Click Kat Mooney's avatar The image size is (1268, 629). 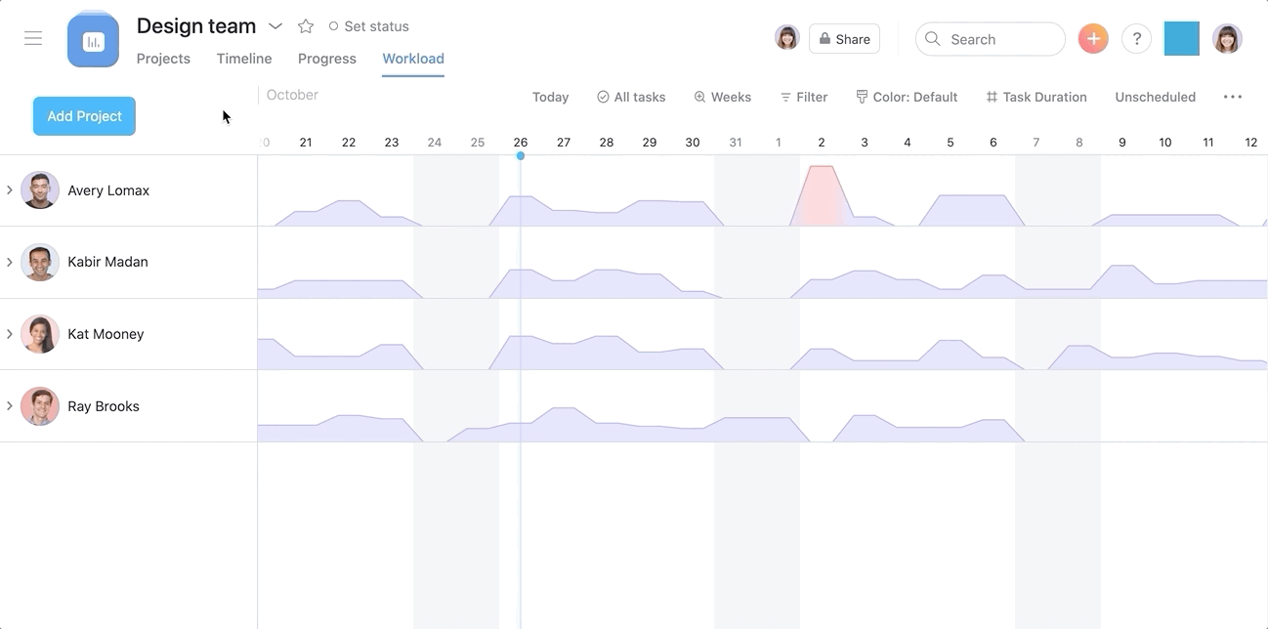[x=40, y=334]
